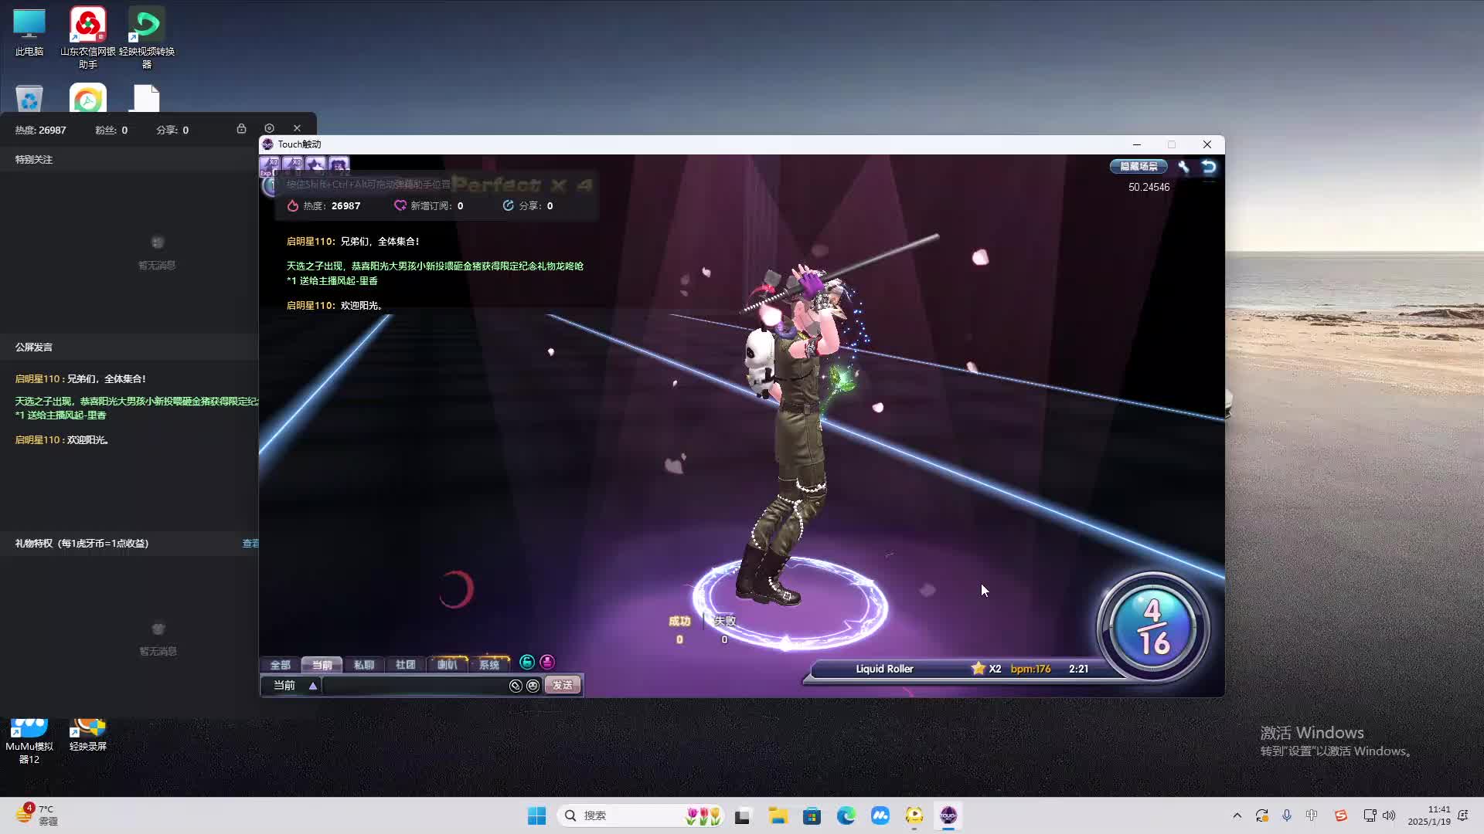Viewport: 1484px width, 834px height.
Task: Click the settings gear in streaming panel
Action: point(269,129)
